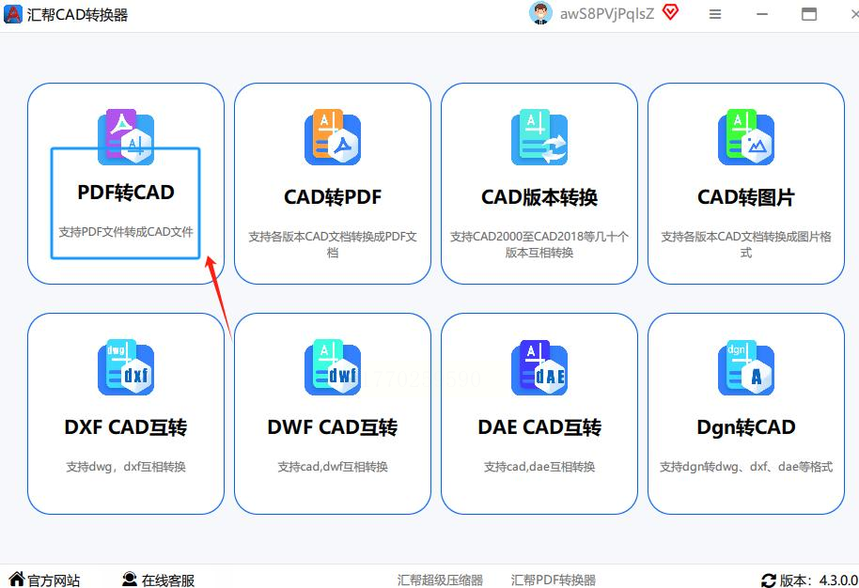
Task: Open the PDF转CAD conversion icon
Action: click(x=125, y=137)
